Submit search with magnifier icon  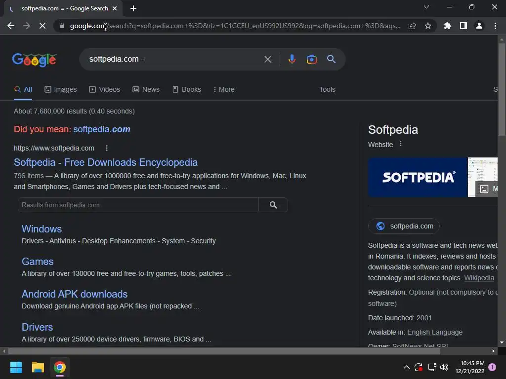(332, 59)
